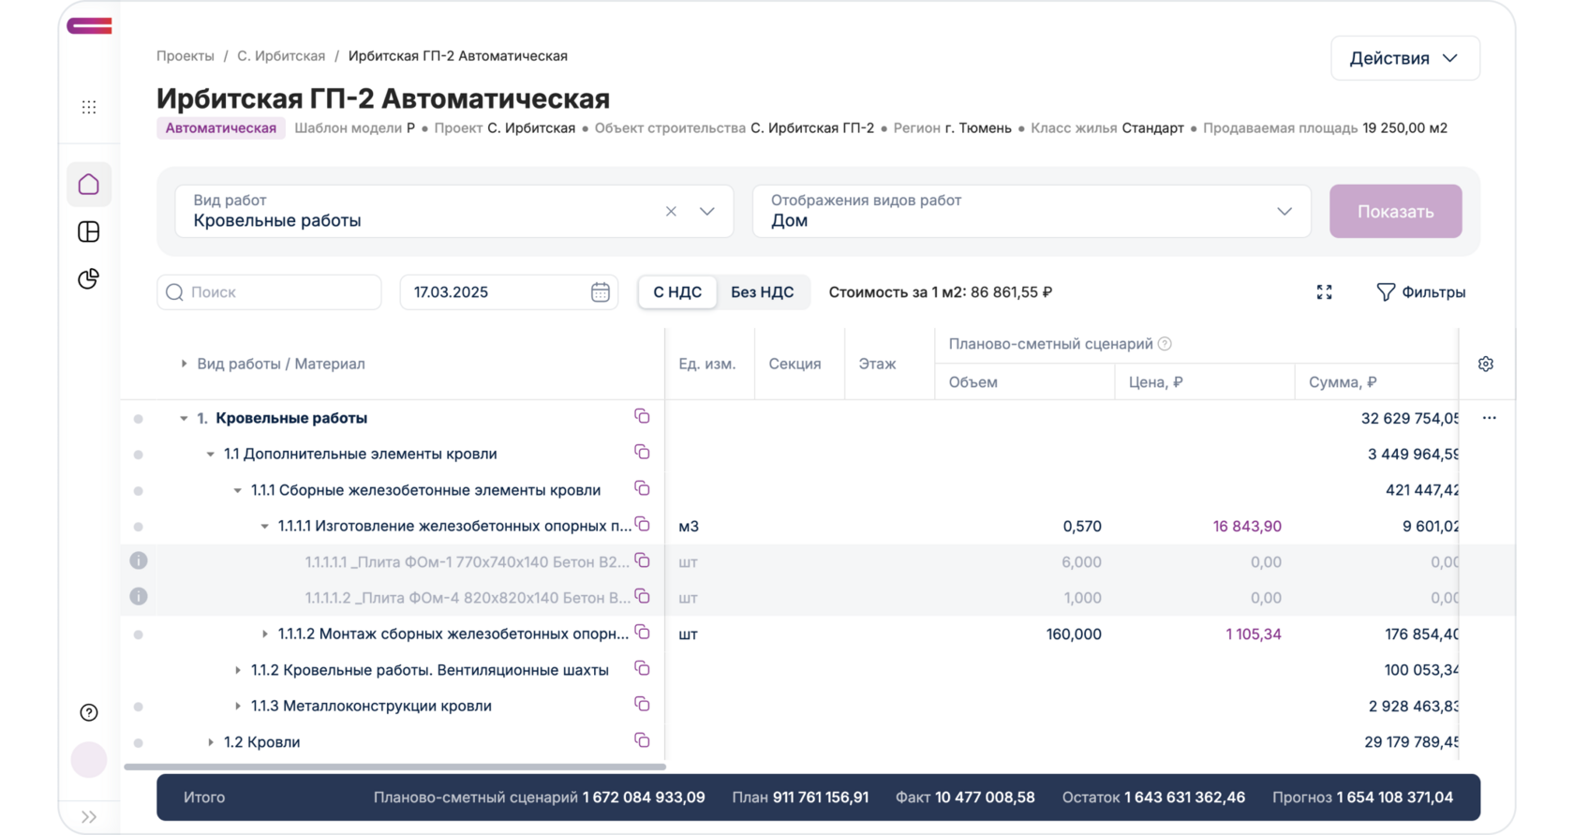Open the help question mark
This screenshot has width=1574, height=835.
[x=89, y=712]
